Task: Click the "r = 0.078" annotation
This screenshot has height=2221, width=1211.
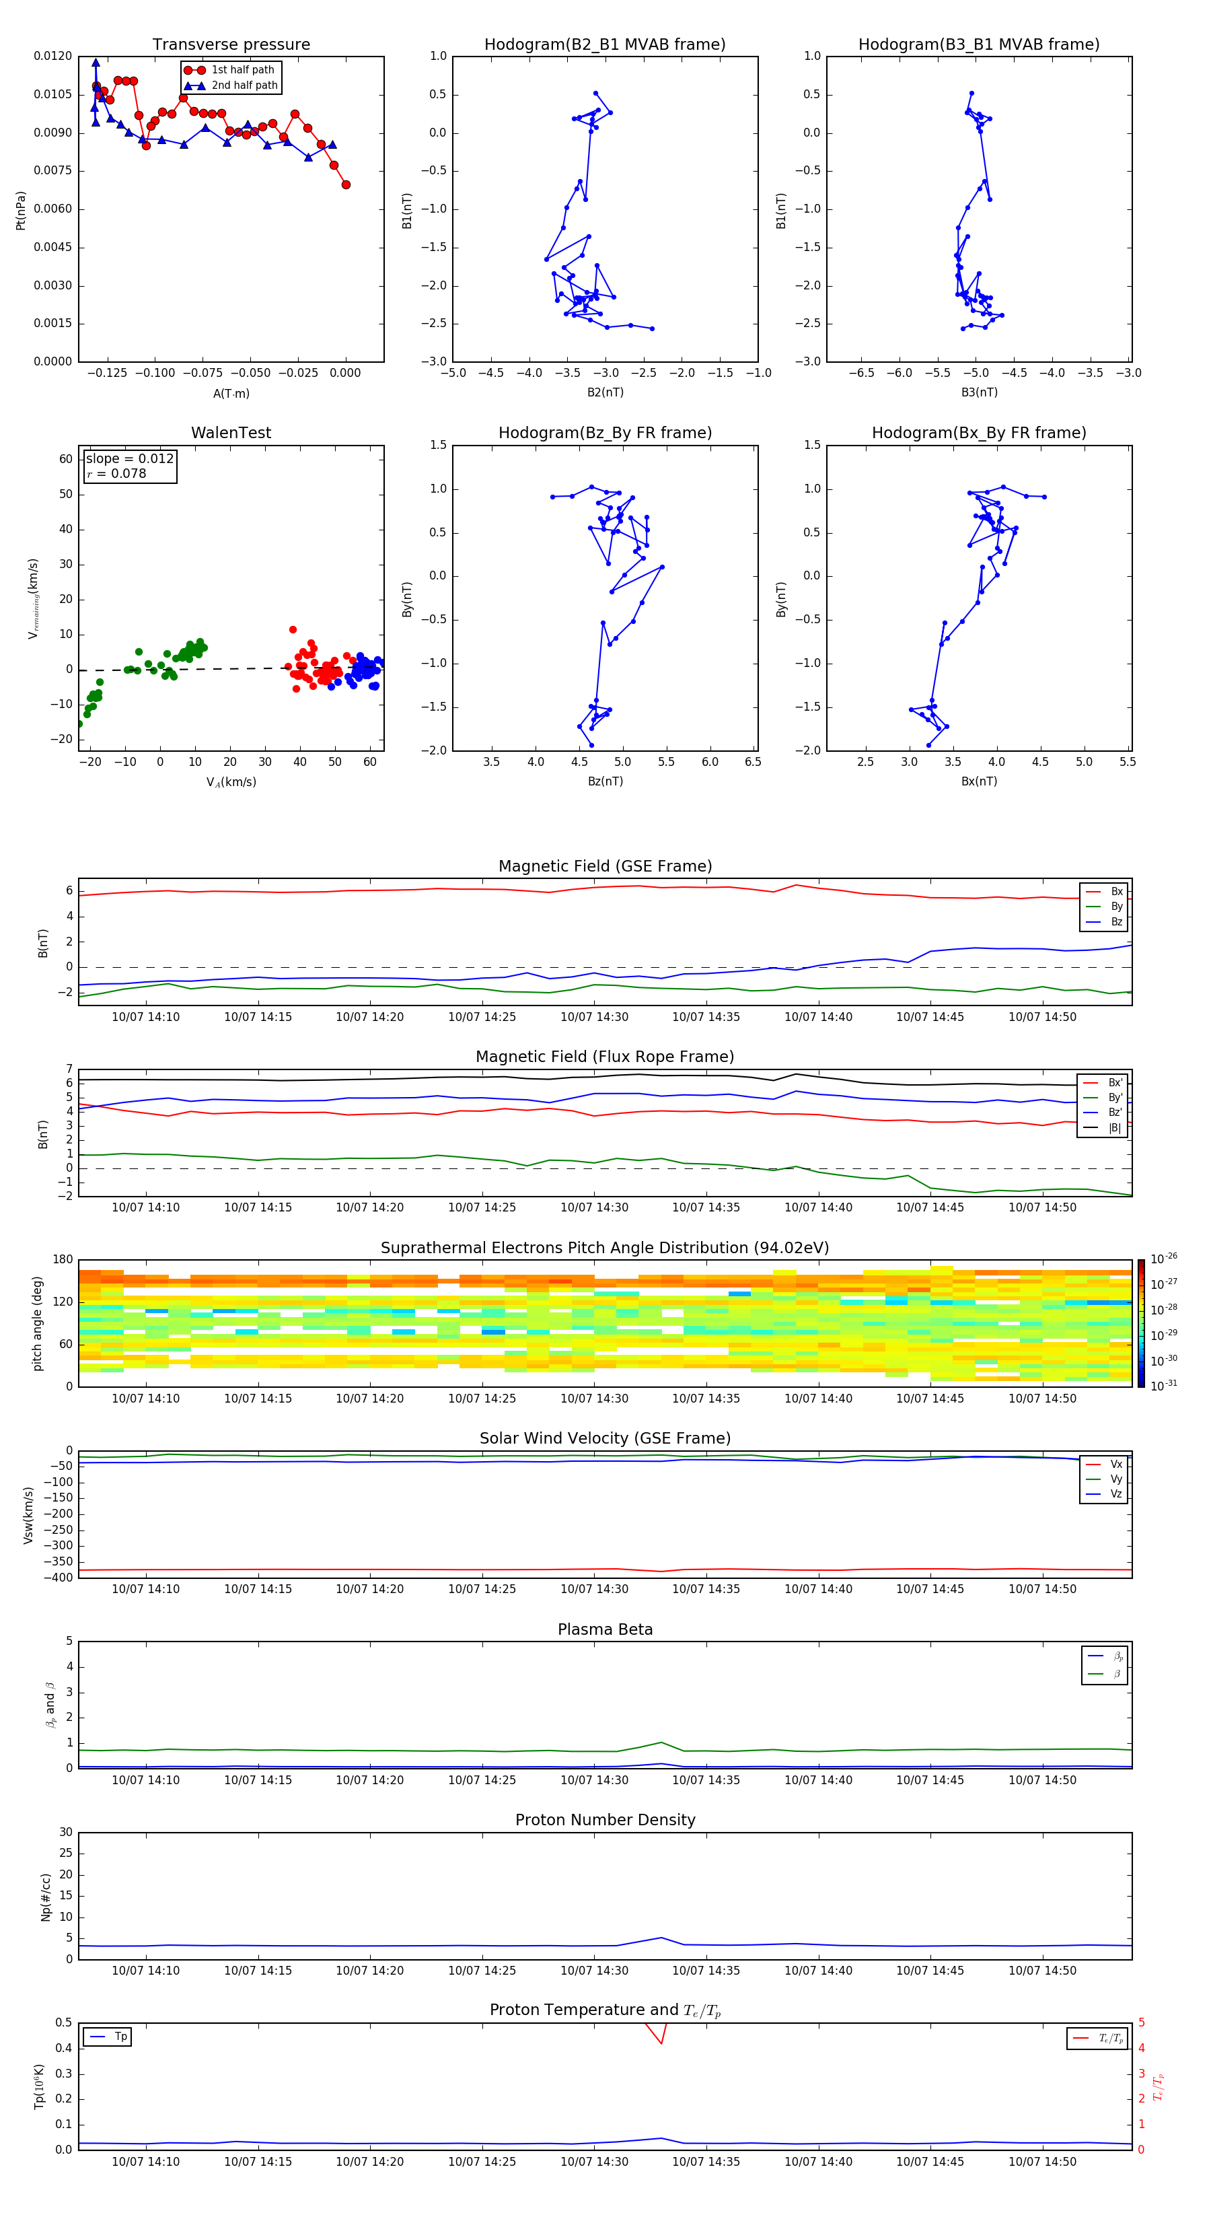Action: (x=116, y=473)
